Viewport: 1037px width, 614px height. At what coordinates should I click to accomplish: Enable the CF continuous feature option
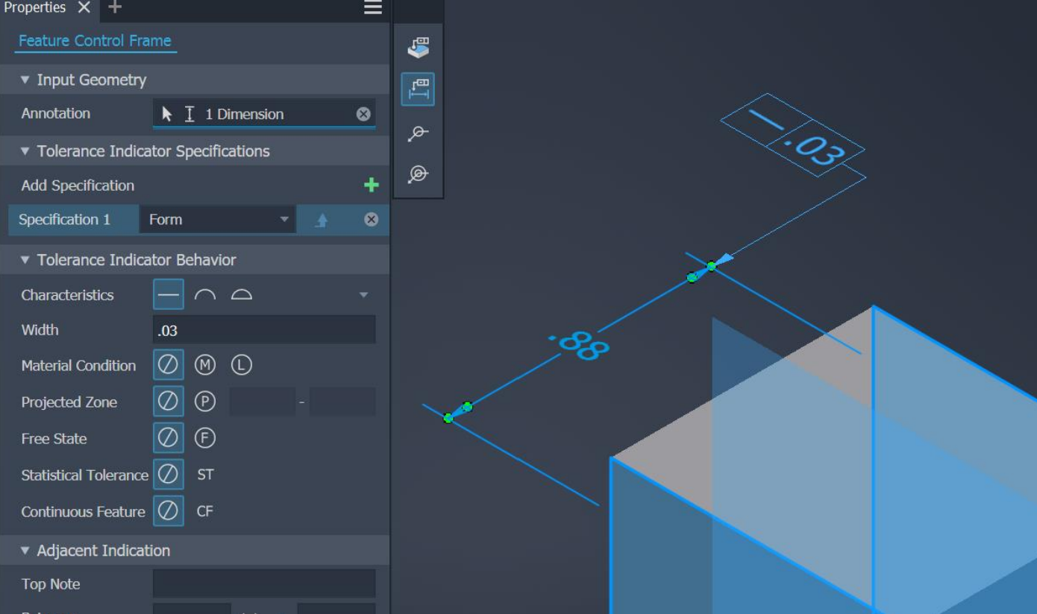coord(205,511)
